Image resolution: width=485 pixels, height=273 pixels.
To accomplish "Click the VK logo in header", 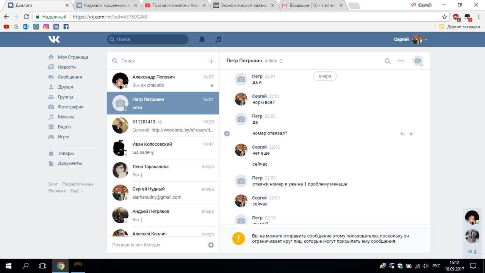I will (x=54, y=39).
